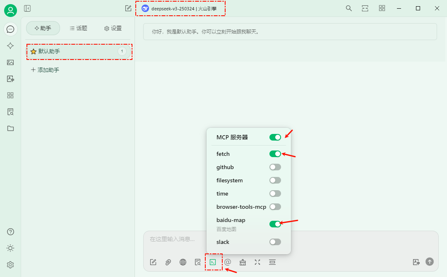Expand the input box with arrows icon
447x277 pixels.
257,262
